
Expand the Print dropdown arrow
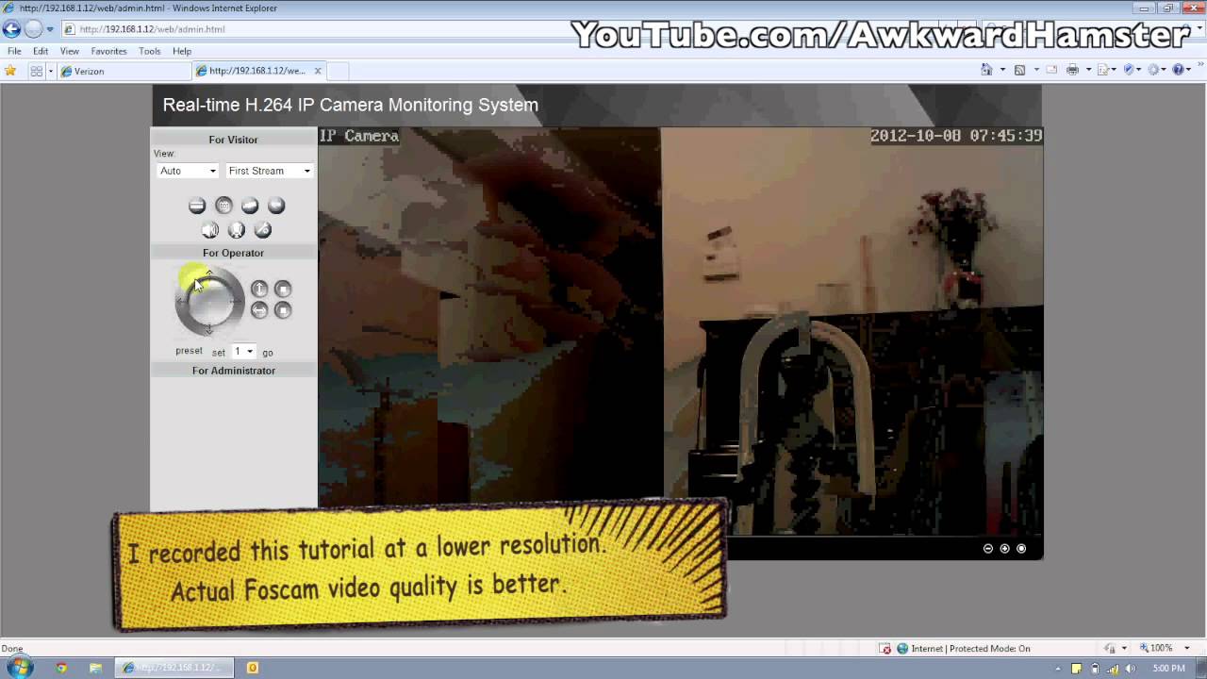[x=1088, y=69]
